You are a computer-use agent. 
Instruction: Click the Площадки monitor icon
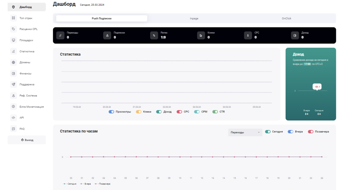click(13, 40)
